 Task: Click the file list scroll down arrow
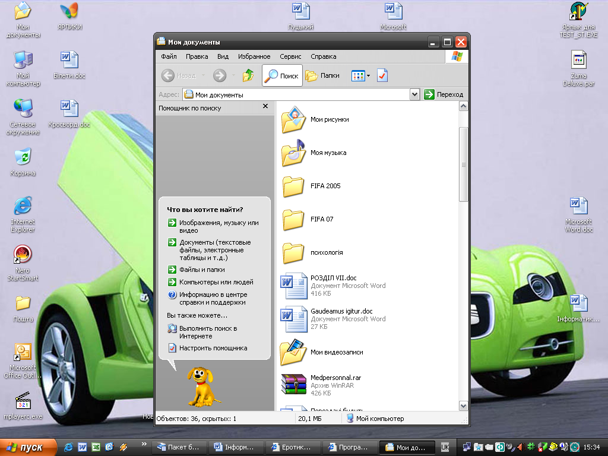pyautogui.click(x=463, y=406)
